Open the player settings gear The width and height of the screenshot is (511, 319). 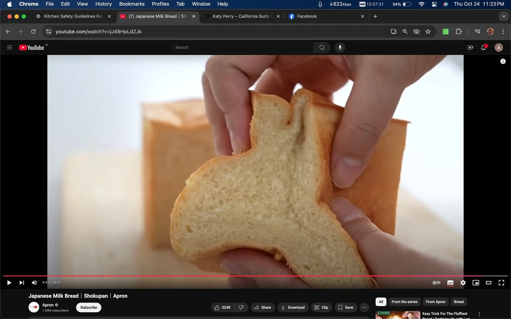point(463,283)
